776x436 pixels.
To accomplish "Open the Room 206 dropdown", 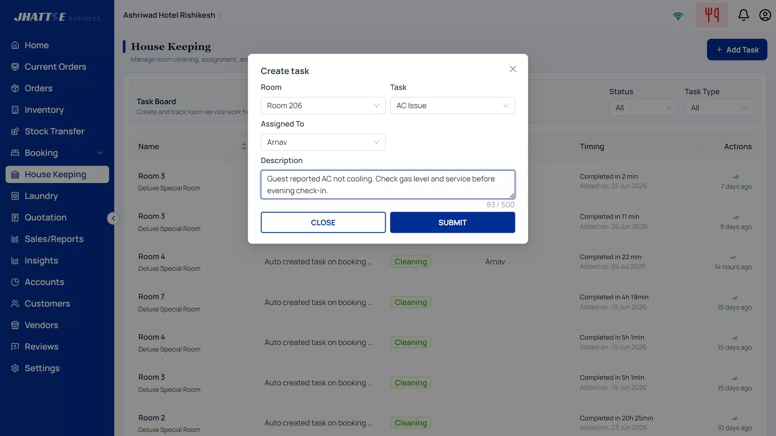I will coord(323,105).
